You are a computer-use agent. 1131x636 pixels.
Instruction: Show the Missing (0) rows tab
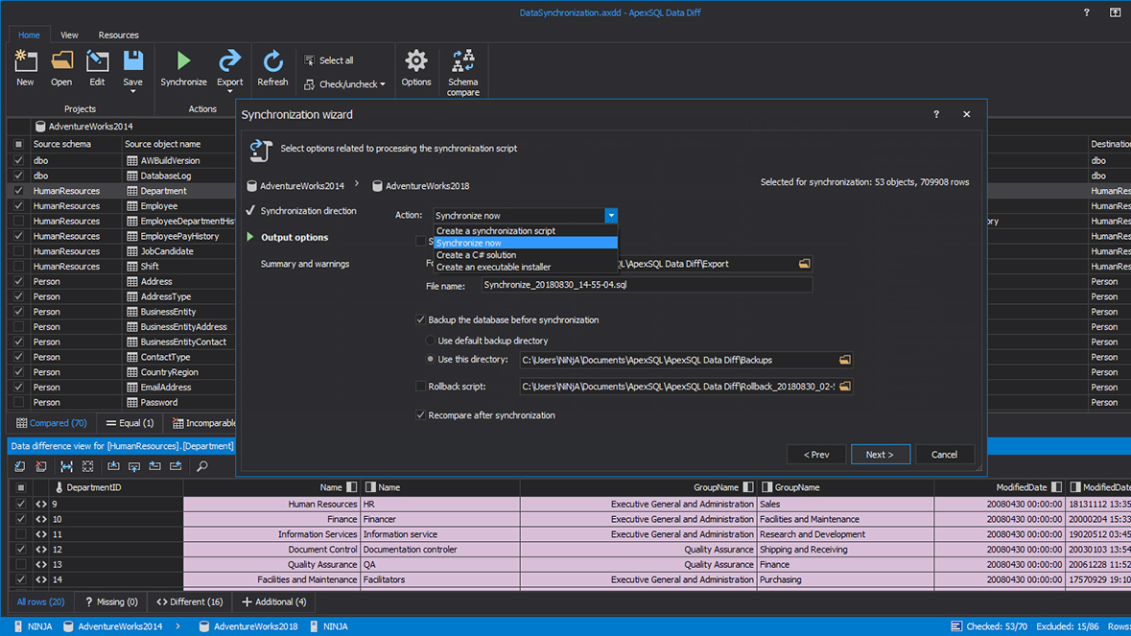click(x=111, y=602)
